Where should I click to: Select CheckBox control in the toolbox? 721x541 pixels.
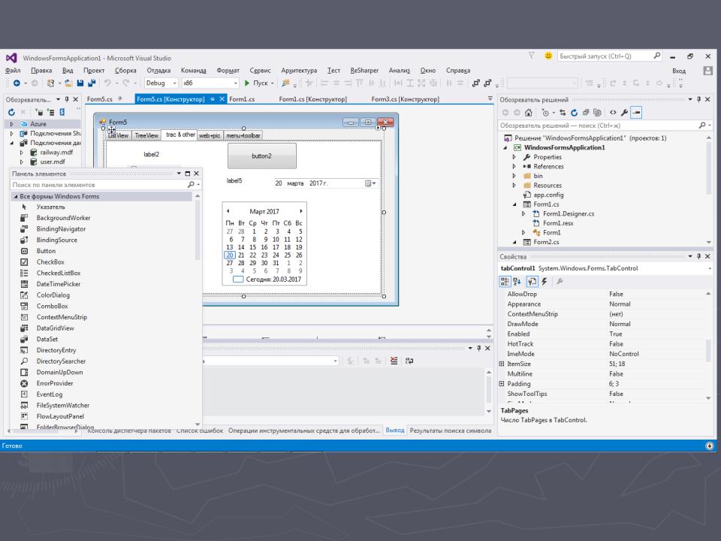(x=50, y=261)
